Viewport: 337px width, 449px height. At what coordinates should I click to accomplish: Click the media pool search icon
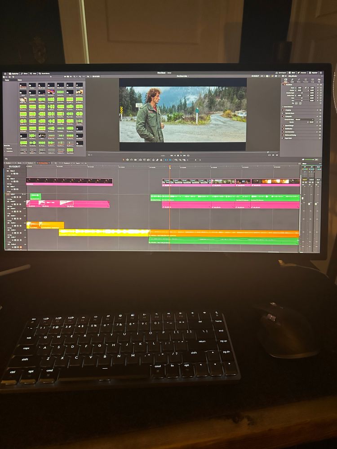[x=75, y=76]
